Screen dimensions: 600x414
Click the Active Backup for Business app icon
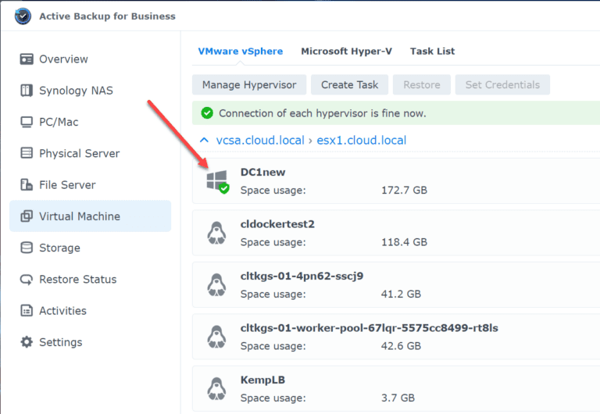(x=23, y=16)
